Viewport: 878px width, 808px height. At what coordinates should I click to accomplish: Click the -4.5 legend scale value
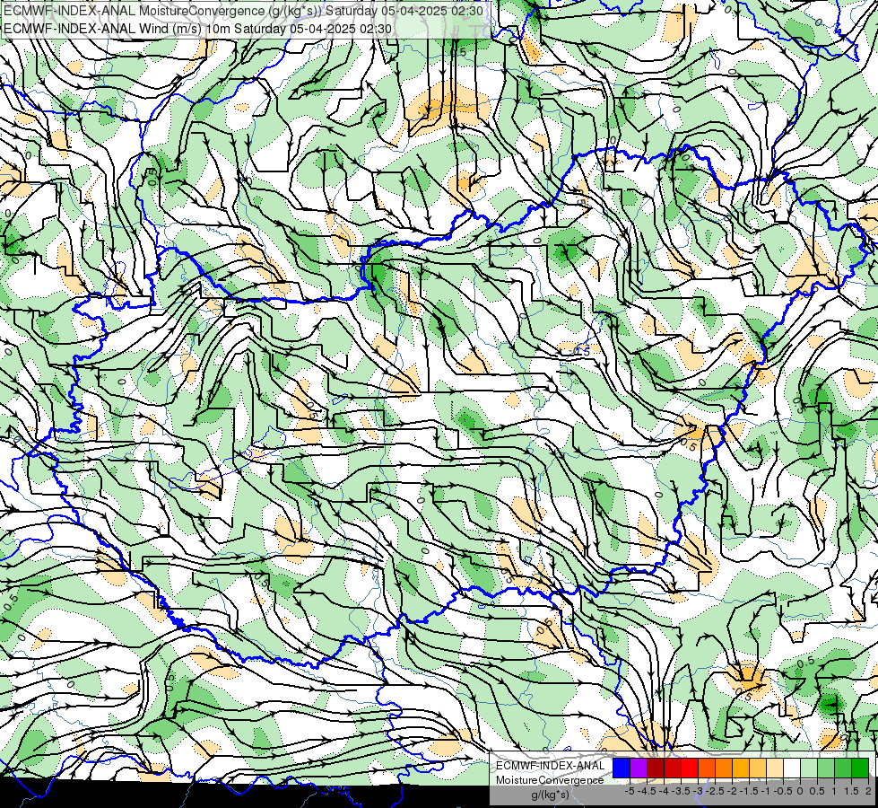(x=646, y=791)
